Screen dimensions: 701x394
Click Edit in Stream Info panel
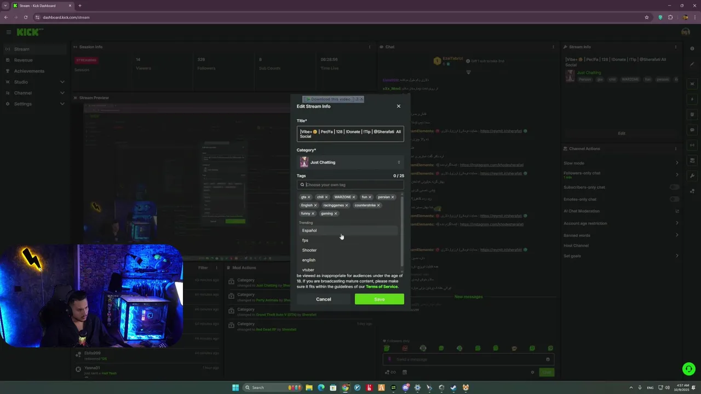(x=622, y=134)
